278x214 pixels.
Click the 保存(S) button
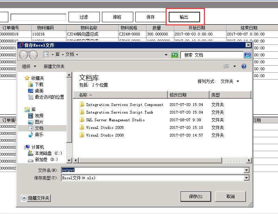[x=196, y=196]
